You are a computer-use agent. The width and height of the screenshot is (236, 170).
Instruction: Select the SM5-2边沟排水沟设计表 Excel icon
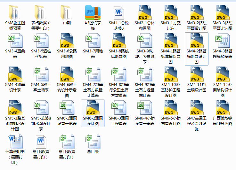[x=41, y=108]
